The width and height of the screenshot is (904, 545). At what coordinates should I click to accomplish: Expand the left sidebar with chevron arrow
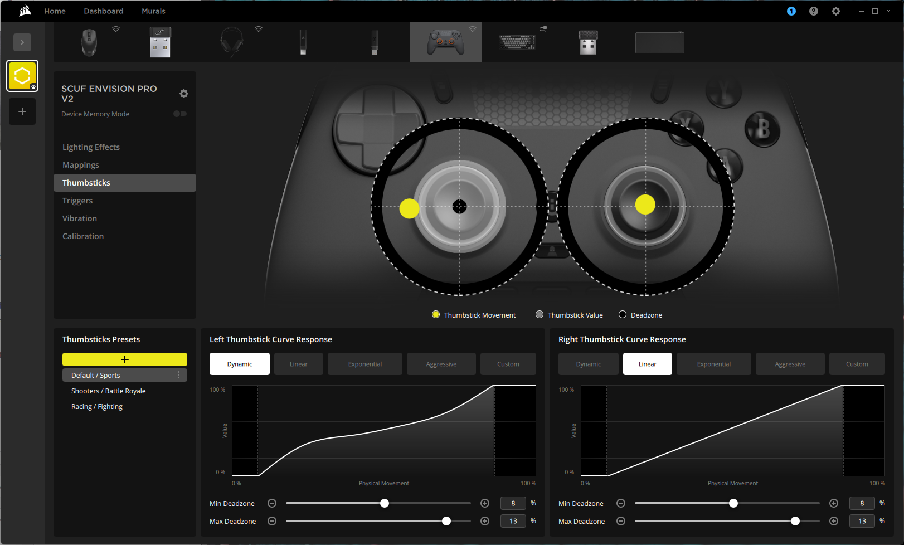[x=22, y=42]
